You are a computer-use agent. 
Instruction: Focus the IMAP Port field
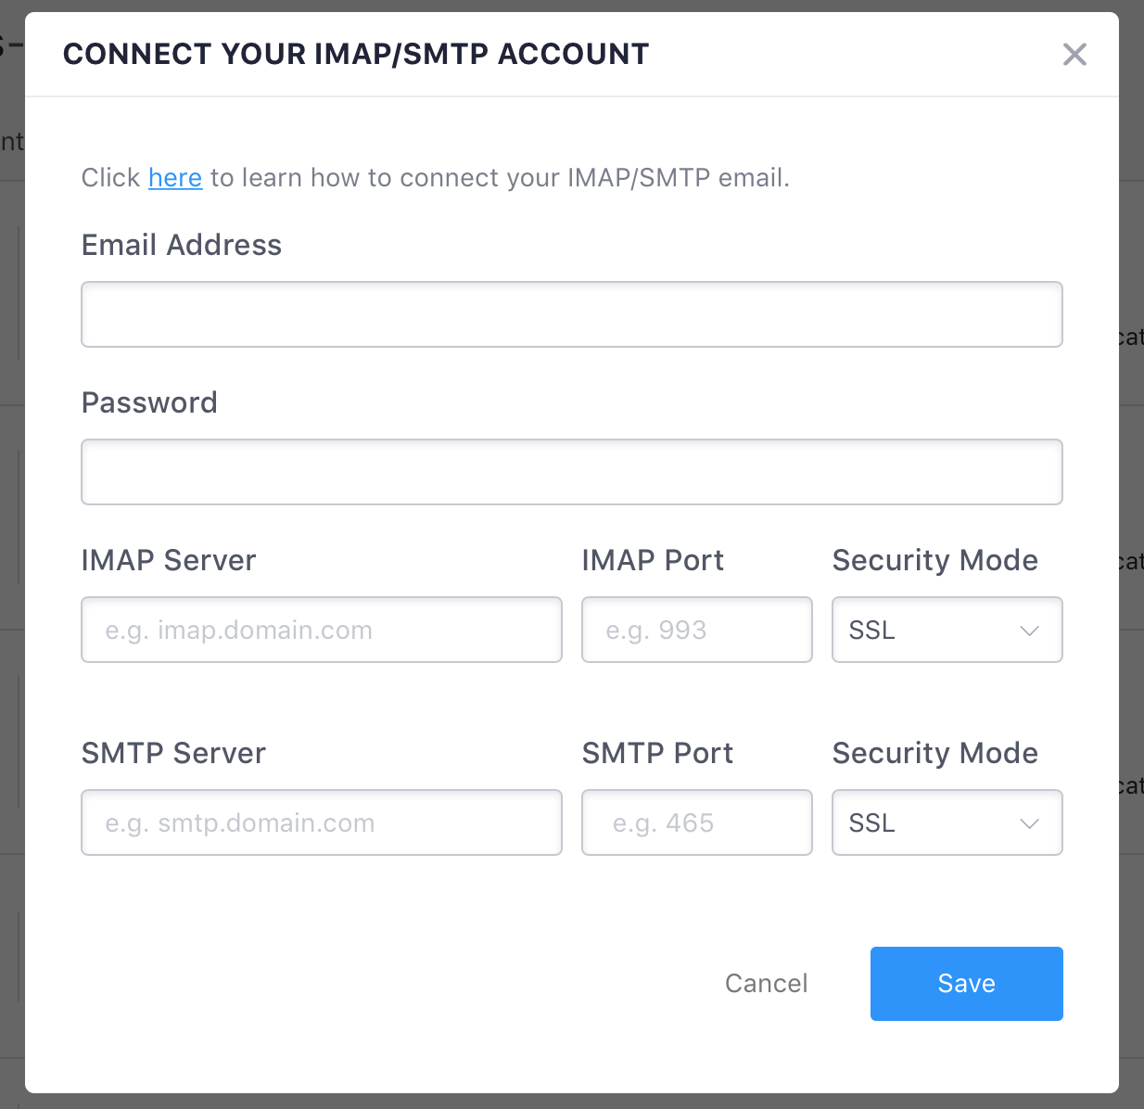tap(696, 630)
